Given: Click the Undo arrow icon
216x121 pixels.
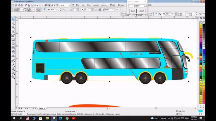Looking at the screenshot, I should (x=35, y=5).
